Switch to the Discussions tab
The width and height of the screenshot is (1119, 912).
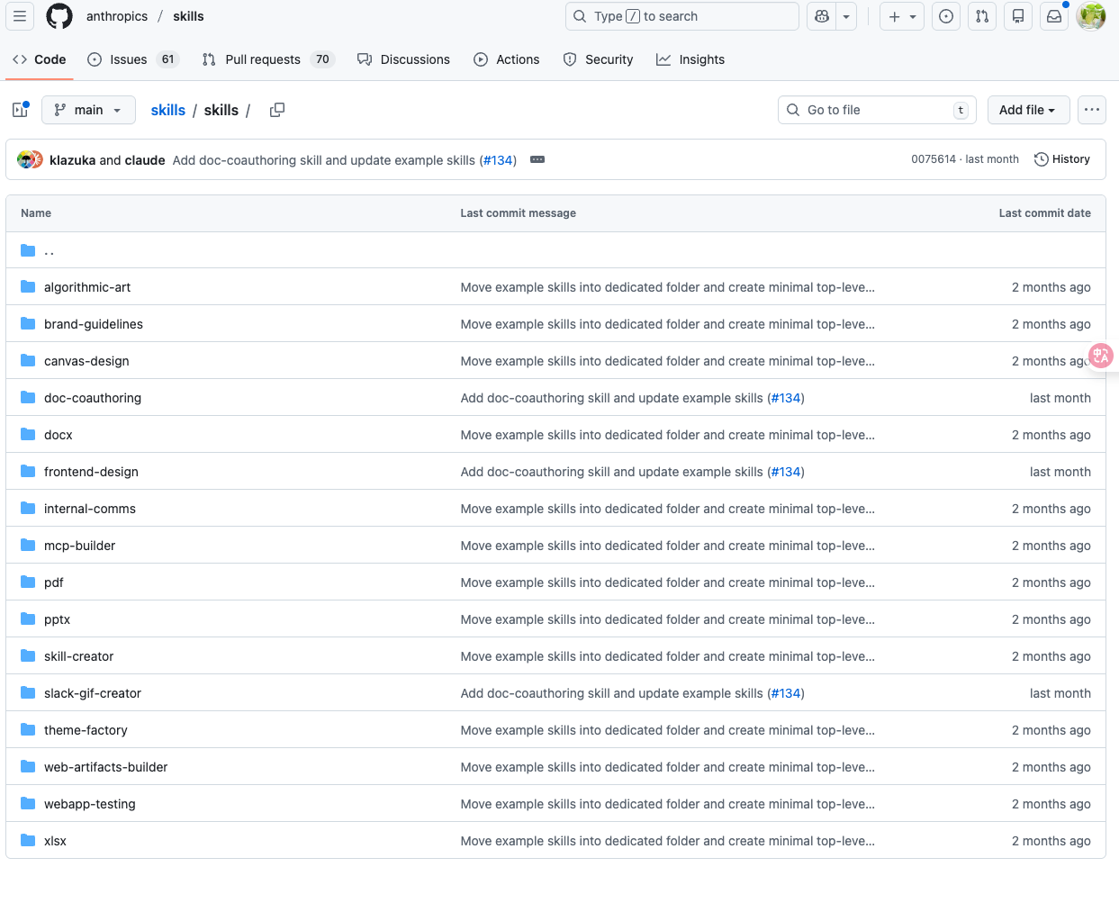(403, 59)
